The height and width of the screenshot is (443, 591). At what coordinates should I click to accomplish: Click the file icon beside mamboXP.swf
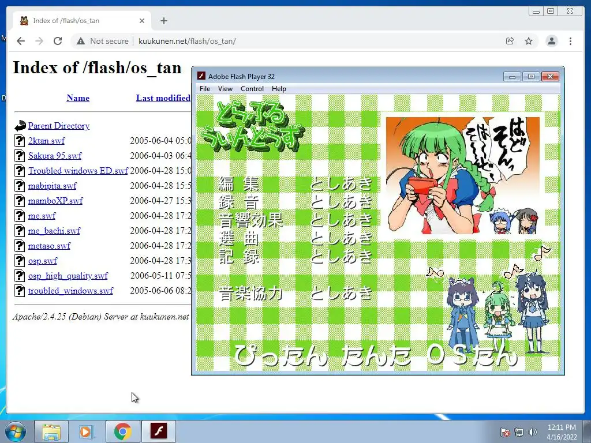(20, 200)
